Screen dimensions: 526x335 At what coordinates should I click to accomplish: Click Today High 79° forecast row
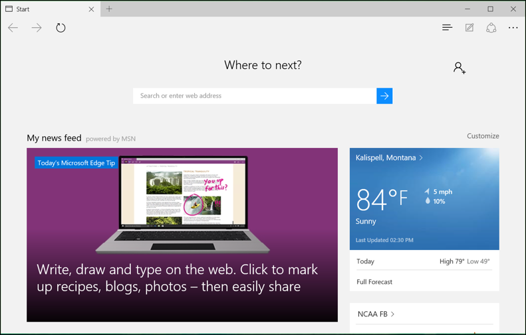(424, 261)
